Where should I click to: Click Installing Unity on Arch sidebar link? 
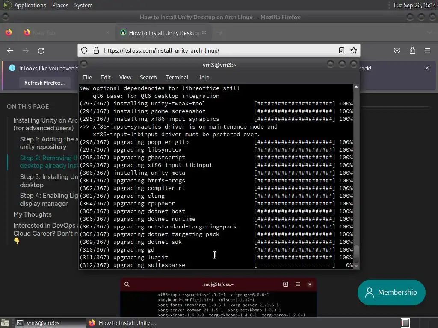(45, 124)
